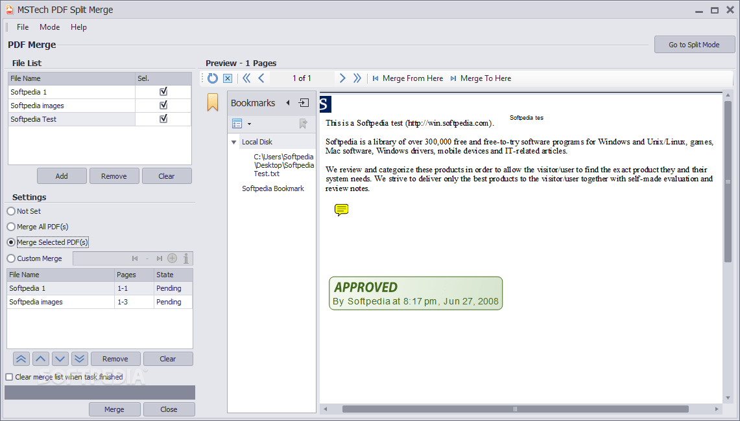740x421 pixels.
Task: Move selected merge item down
Action: tap(60, 359)
